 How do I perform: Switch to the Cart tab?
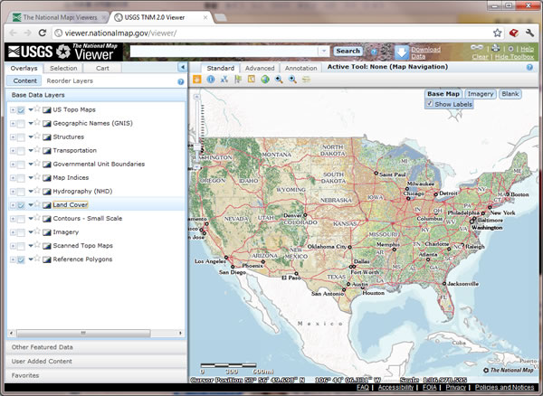[x=102, y=68]
